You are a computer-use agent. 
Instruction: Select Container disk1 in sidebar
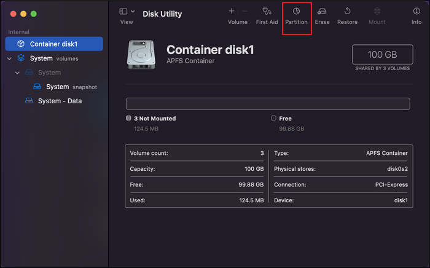(x=54, y=44)
